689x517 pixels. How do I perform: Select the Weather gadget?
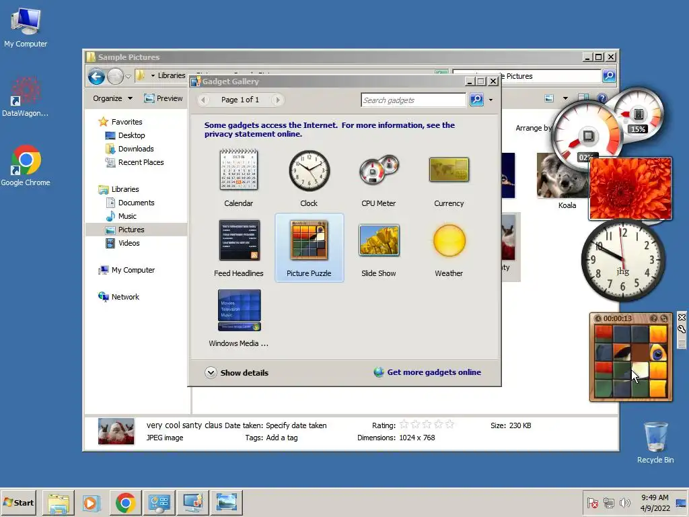coord(449,248)
